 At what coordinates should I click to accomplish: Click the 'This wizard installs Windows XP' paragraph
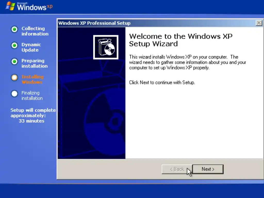188,62
